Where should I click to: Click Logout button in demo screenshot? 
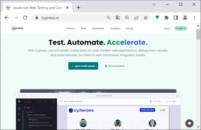(162, 110)
